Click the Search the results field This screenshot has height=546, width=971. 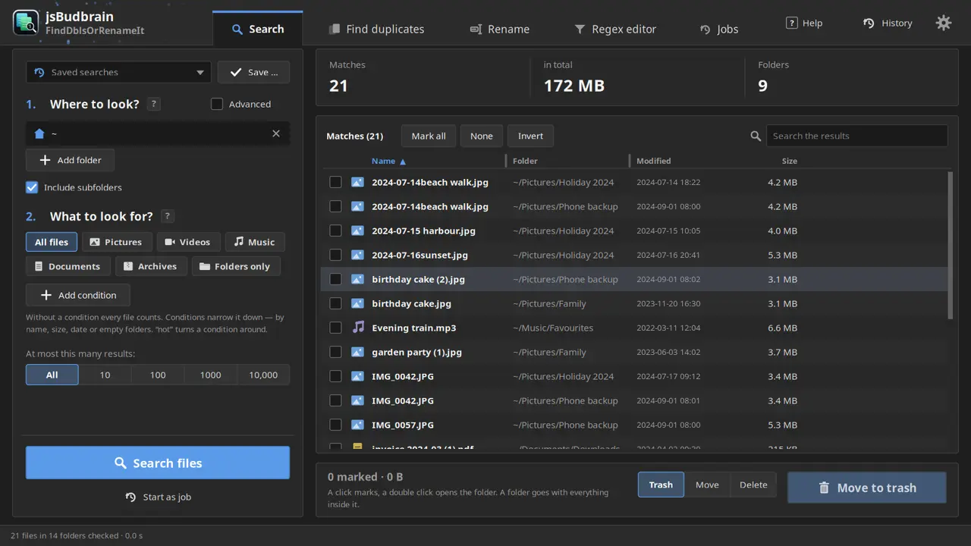856,136
